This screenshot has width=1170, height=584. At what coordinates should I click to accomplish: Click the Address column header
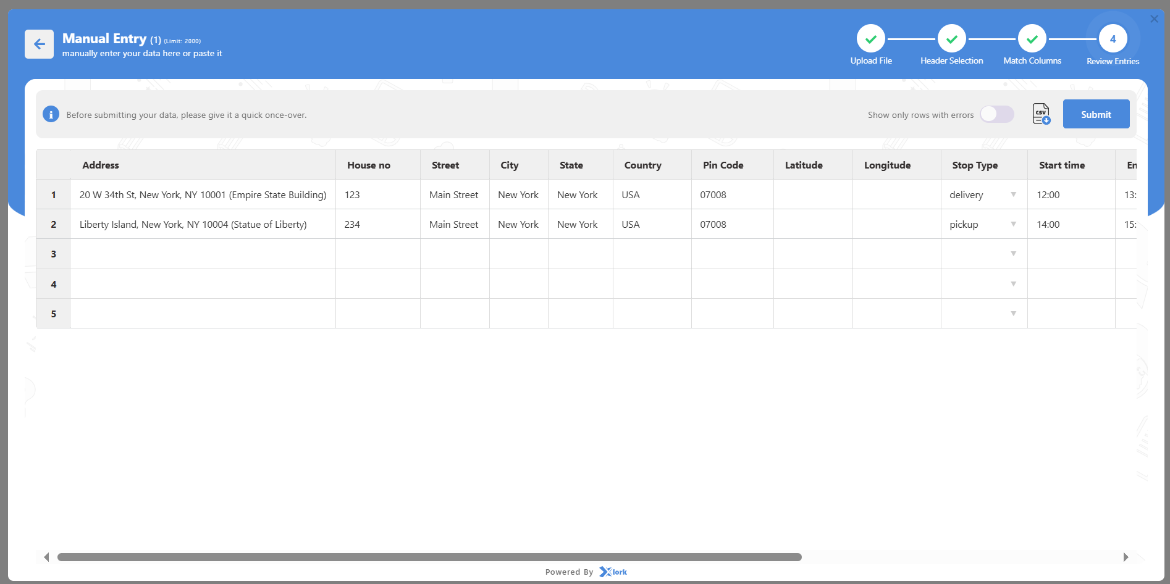pyautogui.click(x=101, y=165)
